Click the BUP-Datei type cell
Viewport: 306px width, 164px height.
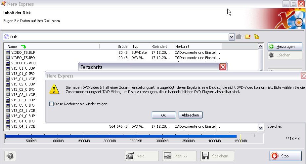click(x=139, y=52)
